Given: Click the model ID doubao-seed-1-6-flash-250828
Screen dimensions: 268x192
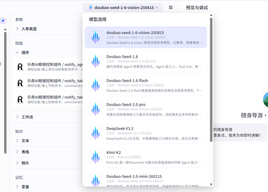Looking at the screenshot, I should click(141, 85).
